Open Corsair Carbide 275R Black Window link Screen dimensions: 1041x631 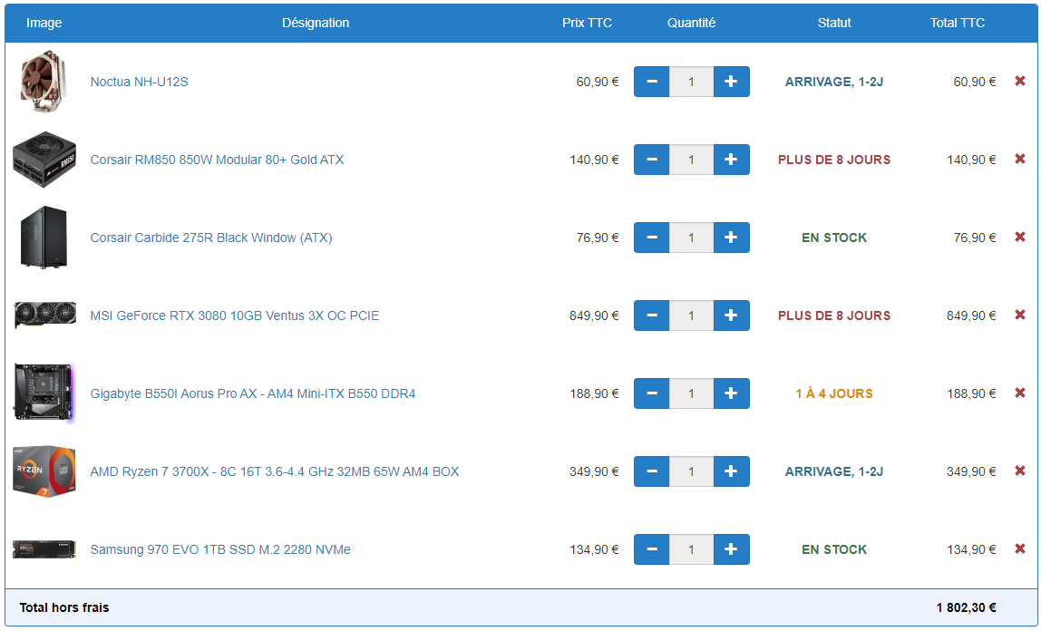pyautogui.click(x=211, y=238)
